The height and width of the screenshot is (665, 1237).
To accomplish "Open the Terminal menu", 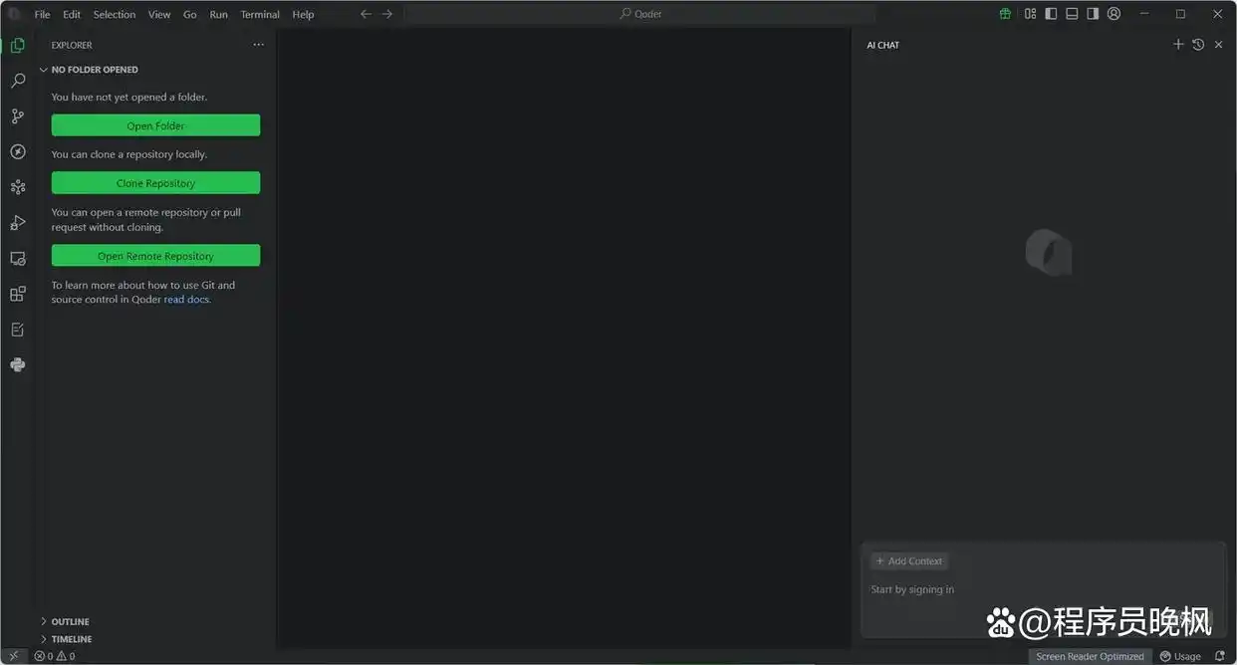I will click(260, 15).
